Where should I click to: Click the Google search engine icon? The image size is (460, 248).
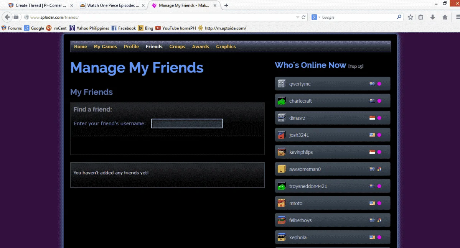[x=314, y=17]
